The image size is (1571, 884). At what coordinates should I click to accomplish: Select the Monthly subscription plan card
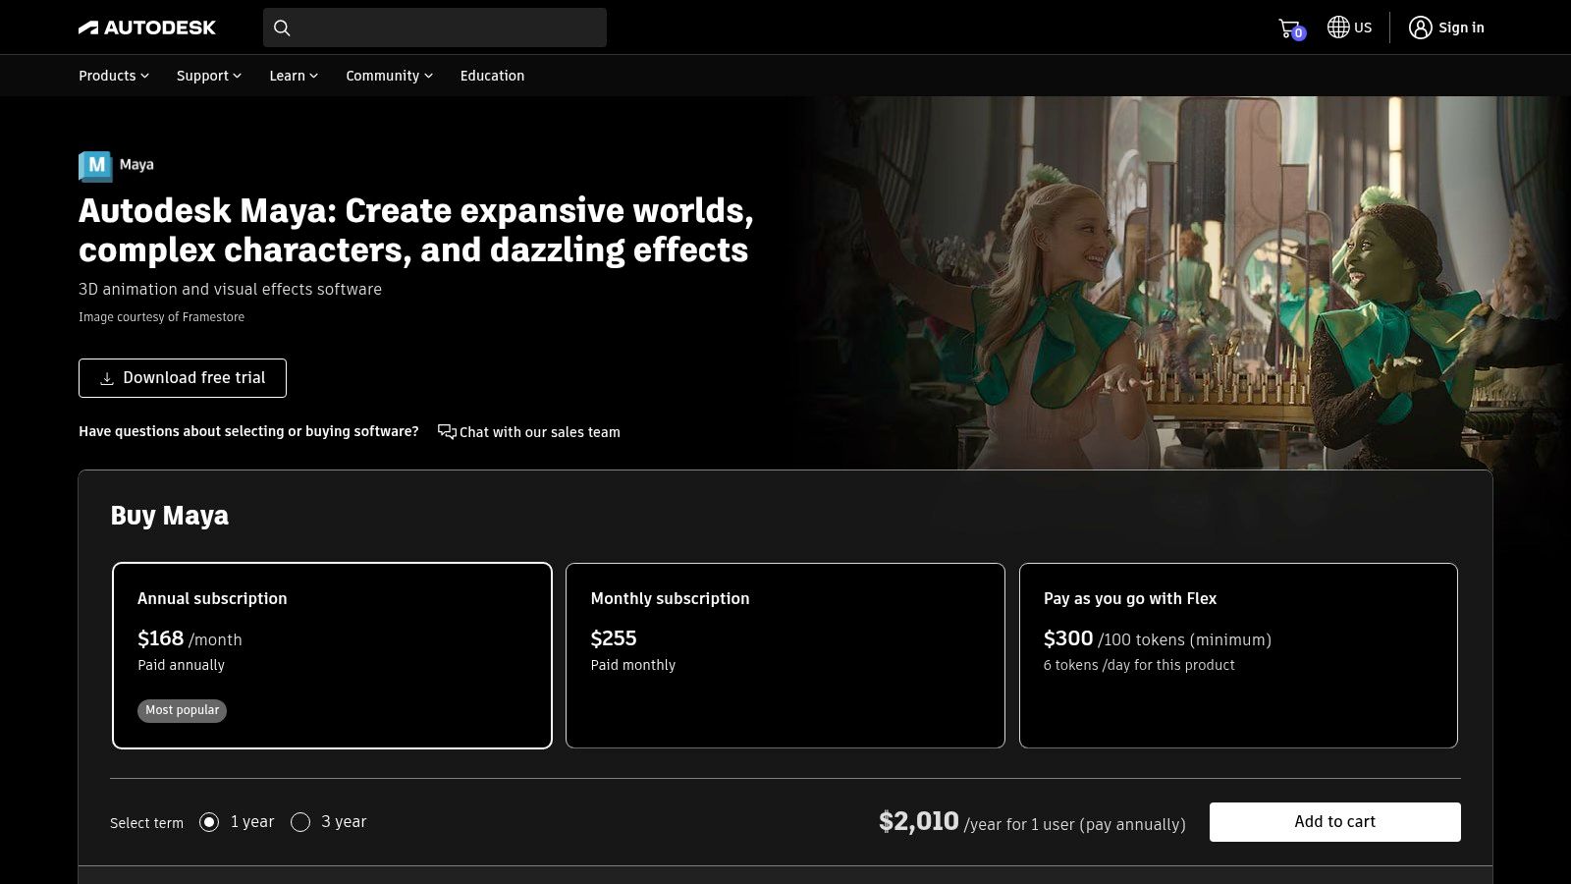tap(785, 654)
